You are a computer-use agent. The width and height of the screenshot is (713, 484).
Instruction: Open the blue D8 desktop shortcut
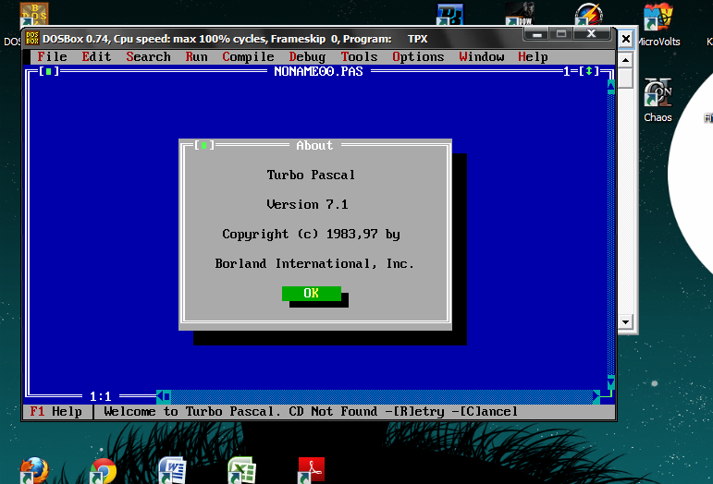point(449,15)
